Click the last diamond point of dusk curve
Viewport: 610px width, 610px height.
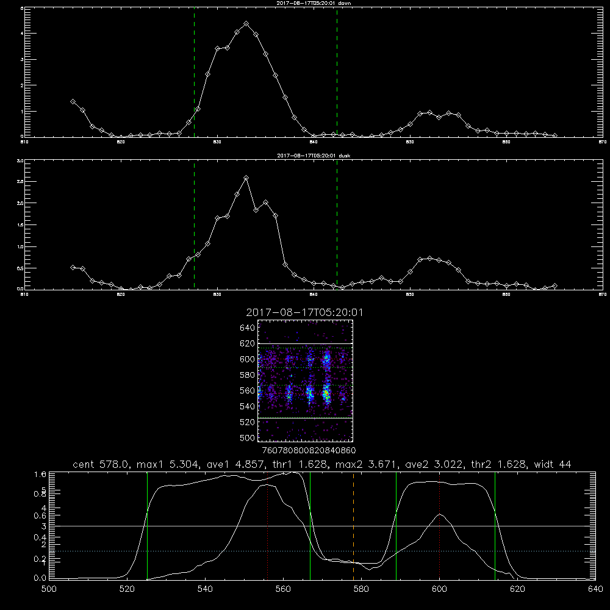pyautogui.click(x=554, y=286)
